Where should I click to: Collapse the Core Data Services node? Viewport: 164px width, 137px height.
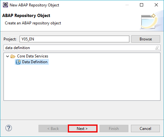pyautogui.click(x=7, y=56)
